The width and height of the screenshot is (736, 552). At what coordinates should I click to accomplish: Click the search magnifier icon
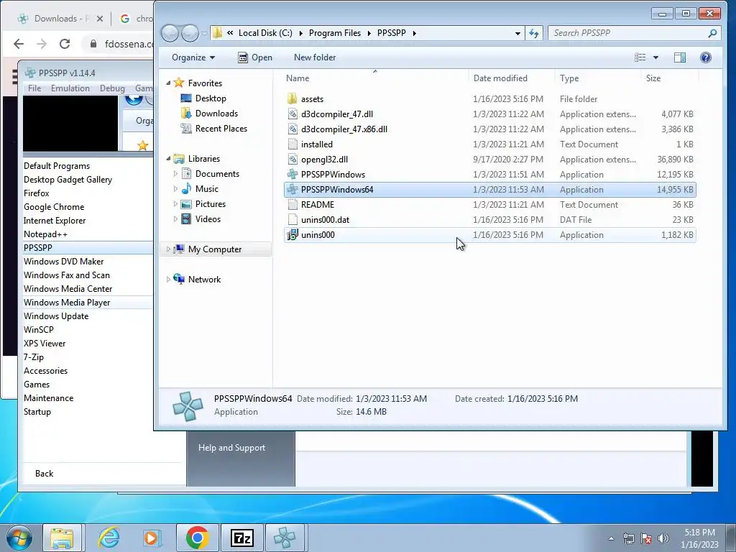click(712, 33)
